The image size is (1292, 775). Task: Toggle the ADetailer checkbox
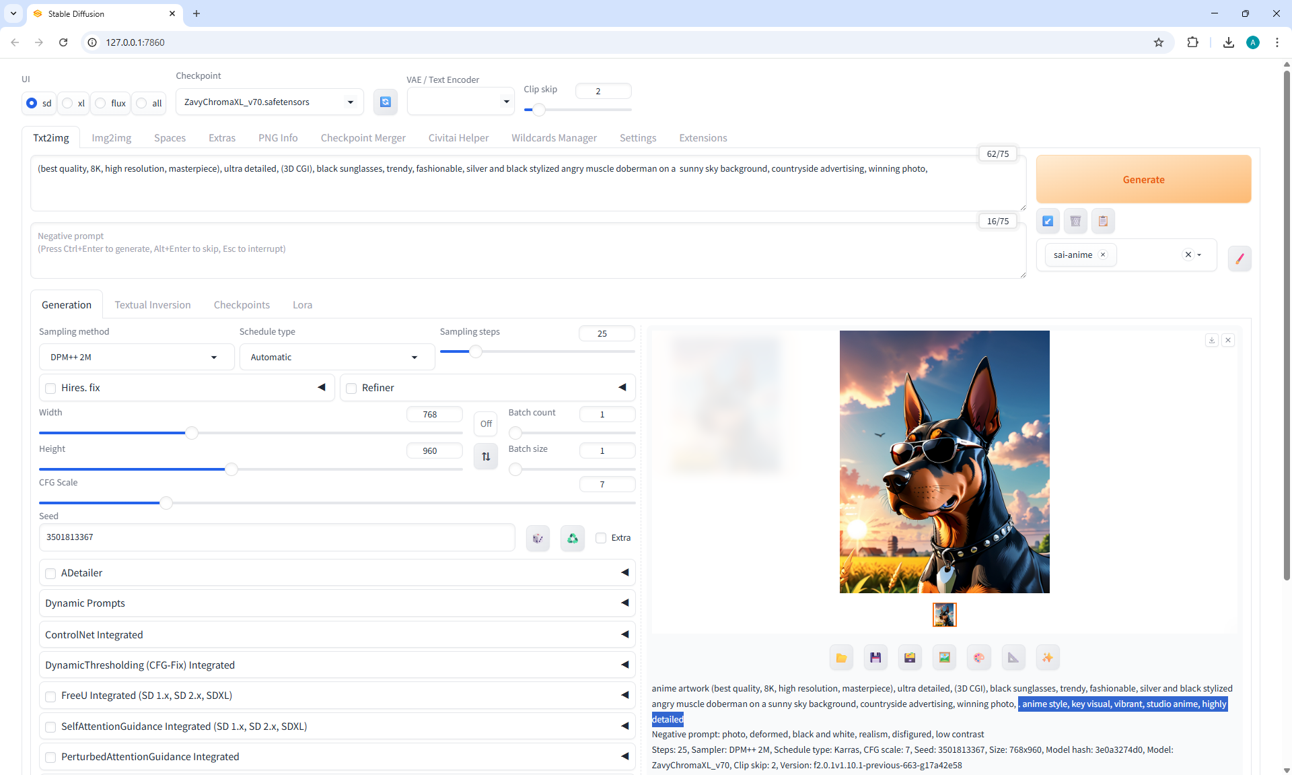pos(50,574)
